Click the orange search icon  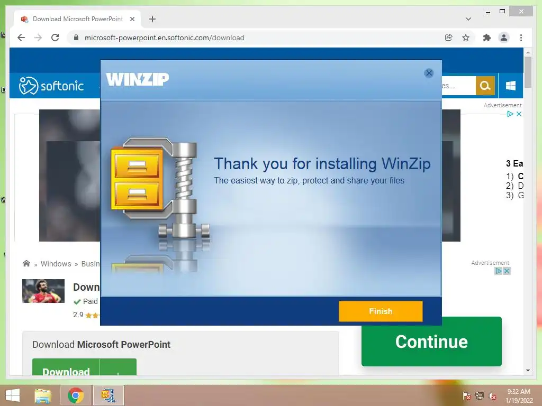click(485, 86)
